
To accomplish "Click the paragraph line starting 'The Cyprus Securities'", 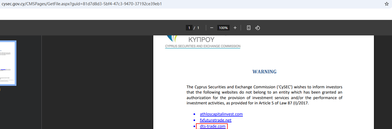I will (265, 87).
